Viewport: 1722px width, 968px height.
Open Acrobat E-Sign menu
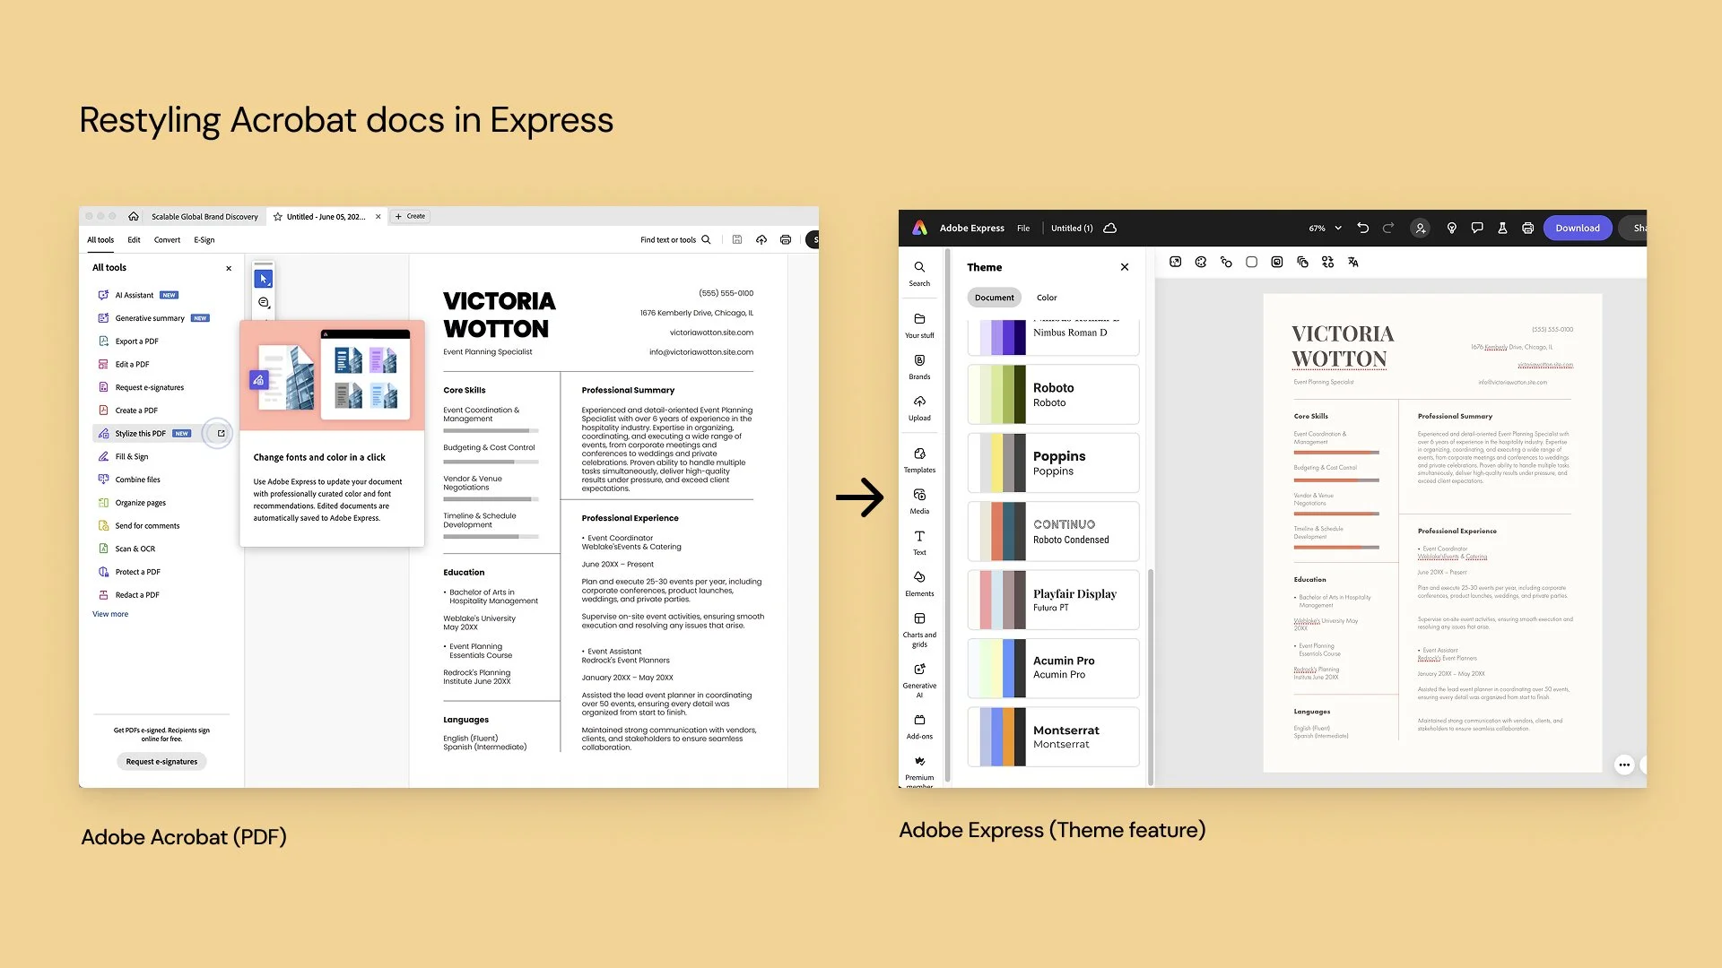[x=204, y=240]
